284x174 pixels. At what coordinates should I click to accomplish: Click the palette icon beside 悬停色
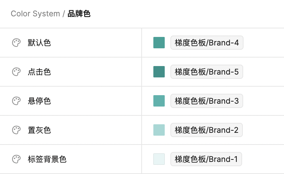16,101
